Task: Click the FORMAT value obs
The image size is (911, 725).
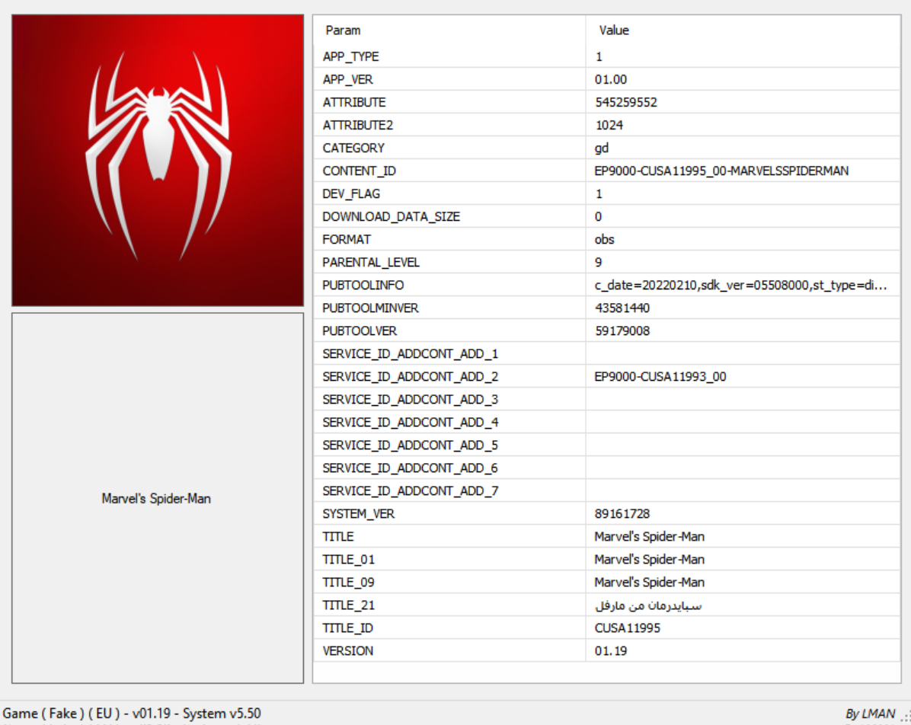Action: pyautogui.click(x=604, y=239)
